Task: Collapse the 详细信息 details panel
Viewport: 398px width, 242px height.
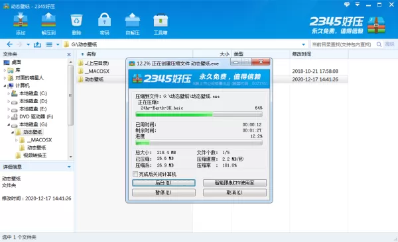Action: [69, 167]
